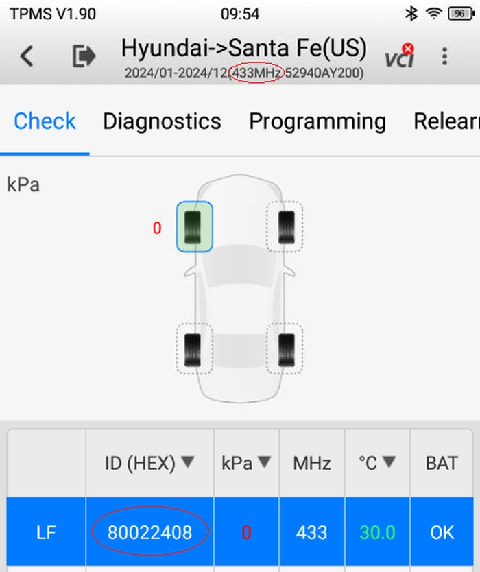Go back using the left chevron arrow
The width and height of the screenshot is (480, 572).
[27, 56]
